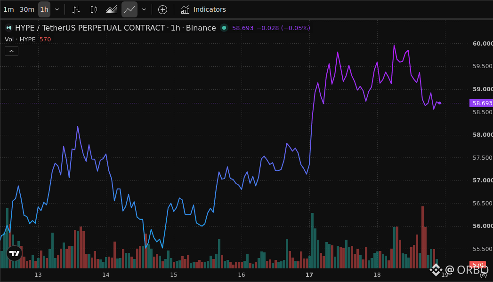Click the date label 16 on time axis

(x=242, y=275)
